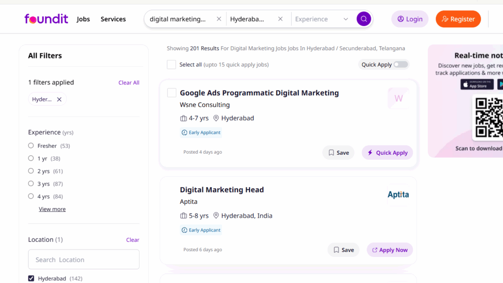This screenshot has height=283, width=503.
Task: Click the Register button
Action: click(458, 19)
